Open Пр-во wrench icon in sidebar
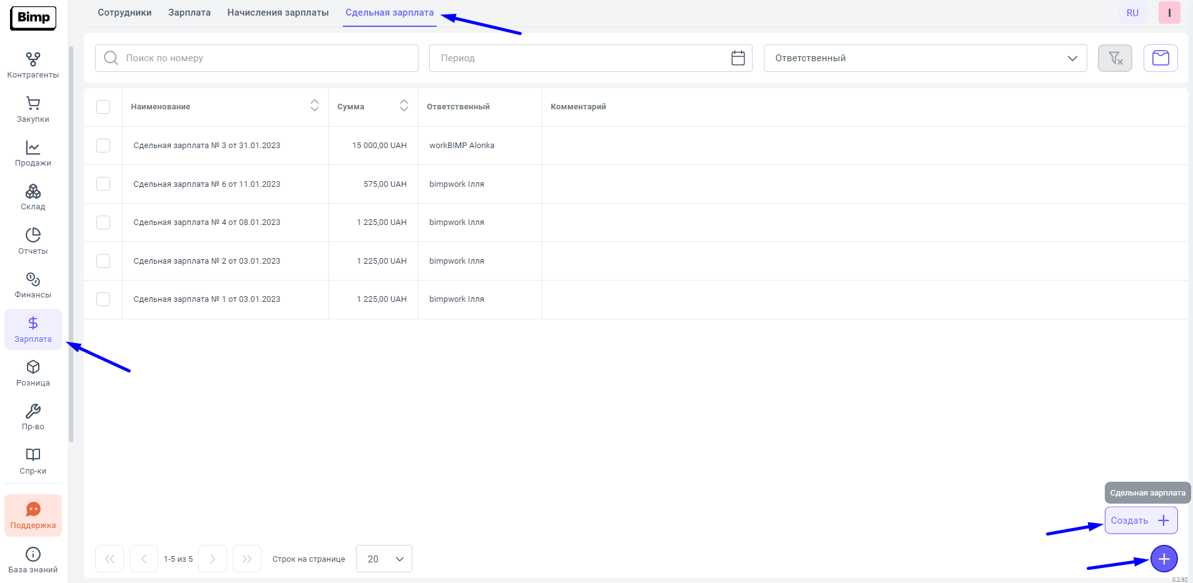Viewport: 1193px width, 583px height. (33, 417)
